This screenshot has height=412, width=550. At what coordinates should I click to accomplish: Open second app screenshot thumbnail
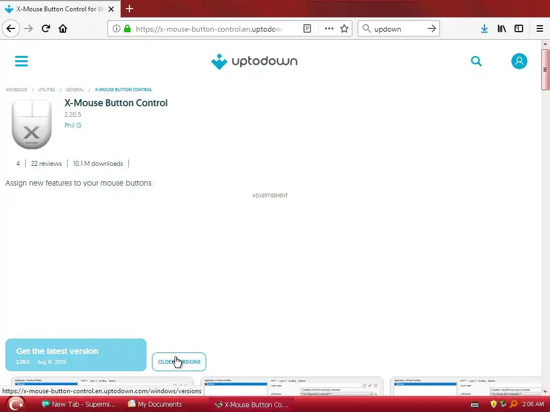[x=292, y=386]
